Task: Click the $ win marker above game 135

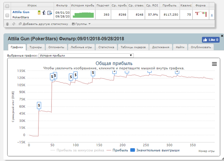Action: [x=93, y=73]
